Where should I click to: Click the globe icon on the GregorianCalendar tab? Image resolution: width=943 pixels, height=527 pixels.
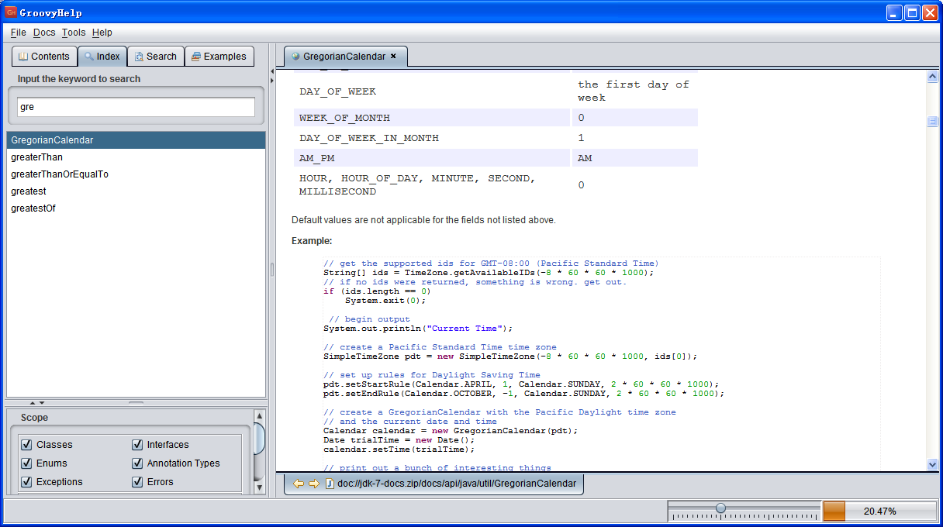pyautogui.click(x=295, y=57)
